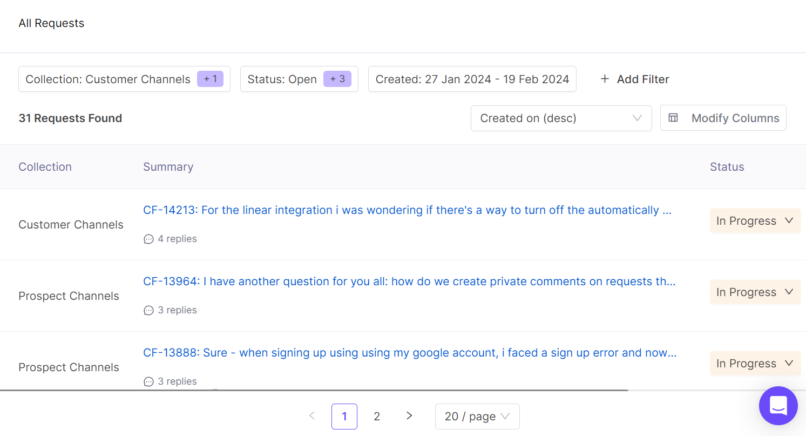Click the reply bubble icon for CF-14213
The image size is (806, 436).
[148, 239]
